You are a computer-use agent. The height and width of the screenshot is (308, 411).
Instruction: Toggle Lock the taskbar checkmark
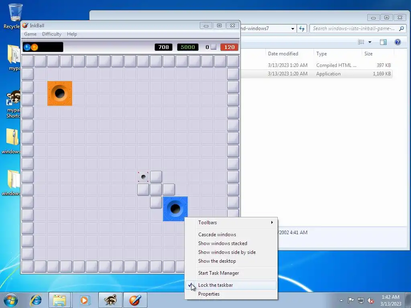(x=231, y=285)
